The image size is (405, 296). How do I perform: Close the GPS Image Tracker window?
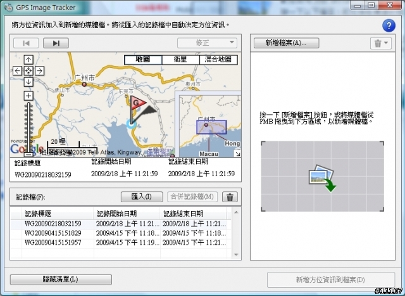(390, 6)
